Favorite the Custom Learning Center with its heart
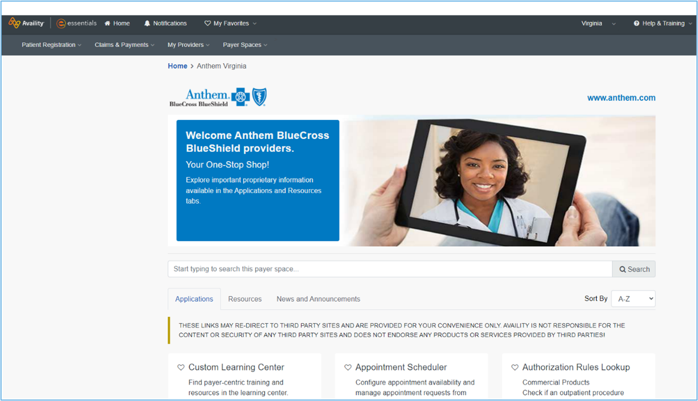The image size is (698, 401). click(x=180, y=367)
